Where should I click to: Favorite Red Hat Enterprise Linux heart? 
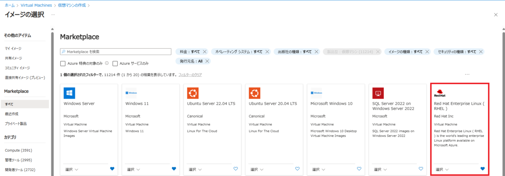point(483,169)
